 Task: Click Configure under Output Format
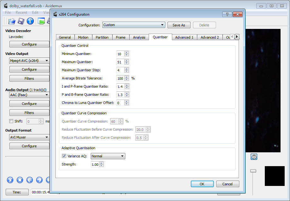click(x=29, y=146)
